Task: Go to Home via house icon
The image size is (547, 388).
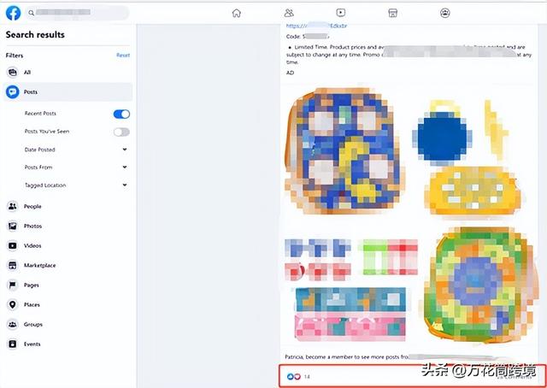Action: pos(237,13)
